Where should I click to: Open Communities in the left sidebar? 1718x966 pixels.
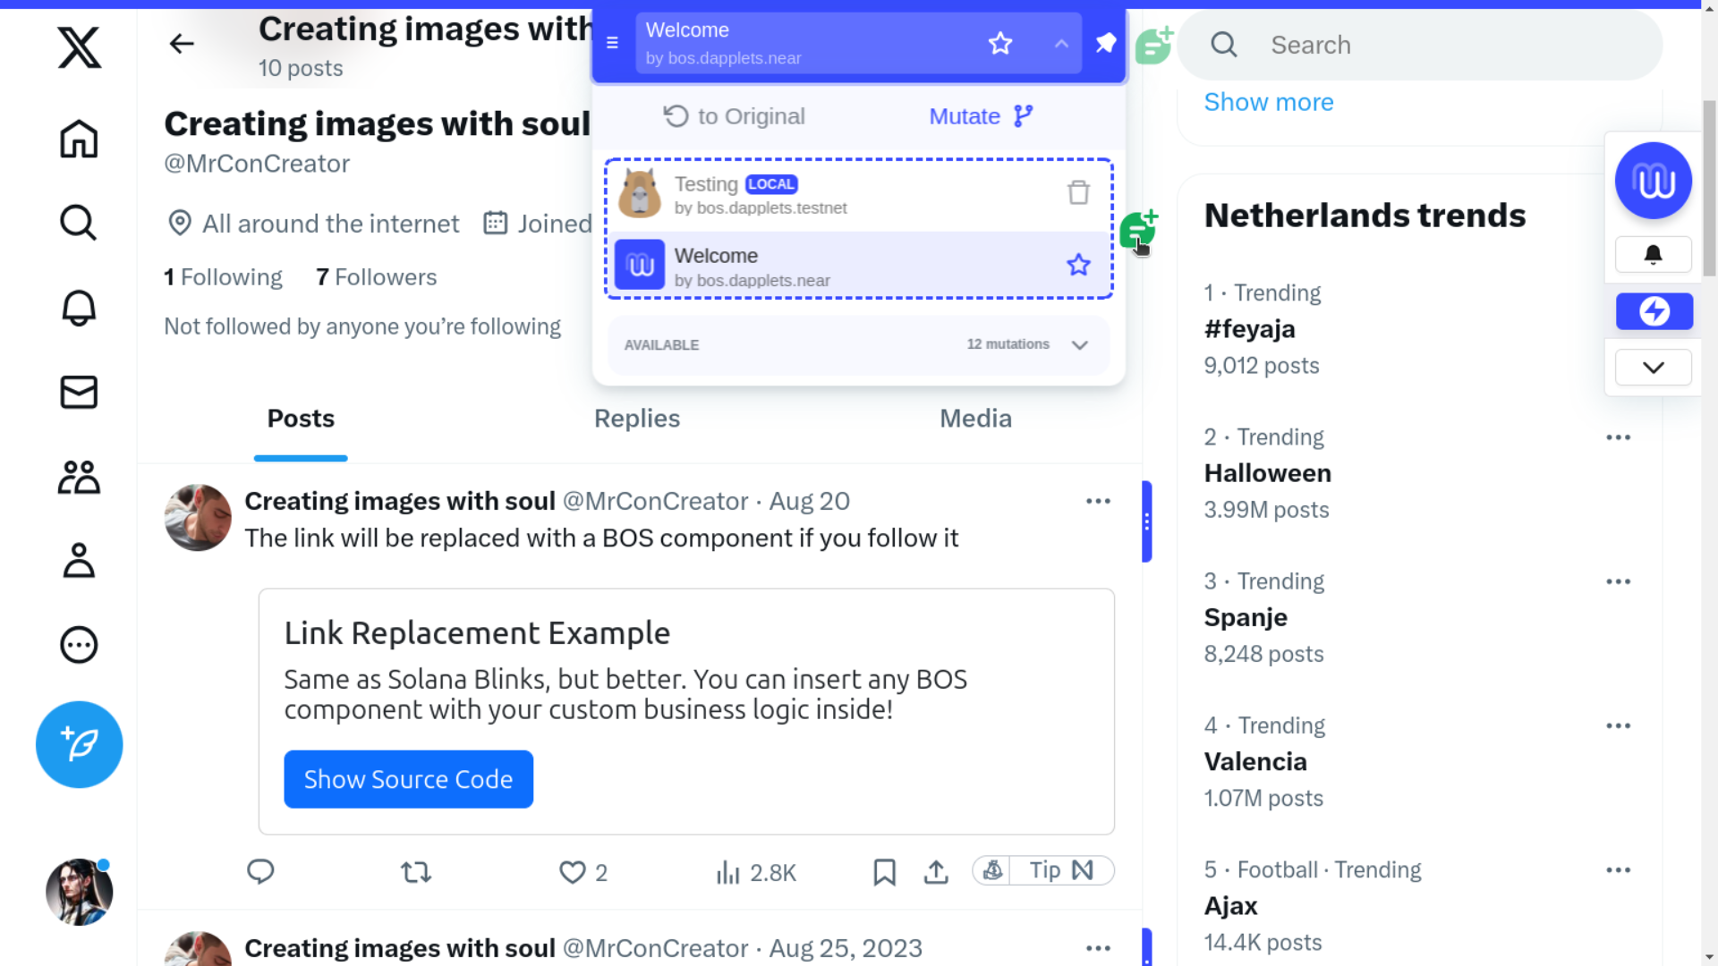click(x=79, y=477)
